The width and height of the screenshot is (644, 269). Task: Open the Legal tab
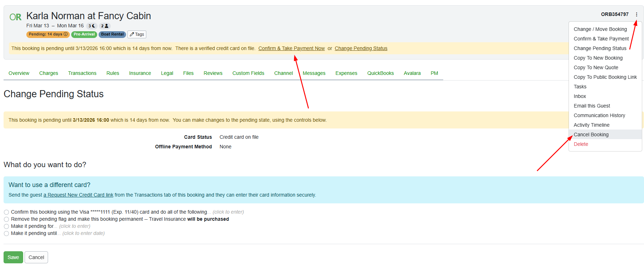pyautogui.click(x=167, y=73)
